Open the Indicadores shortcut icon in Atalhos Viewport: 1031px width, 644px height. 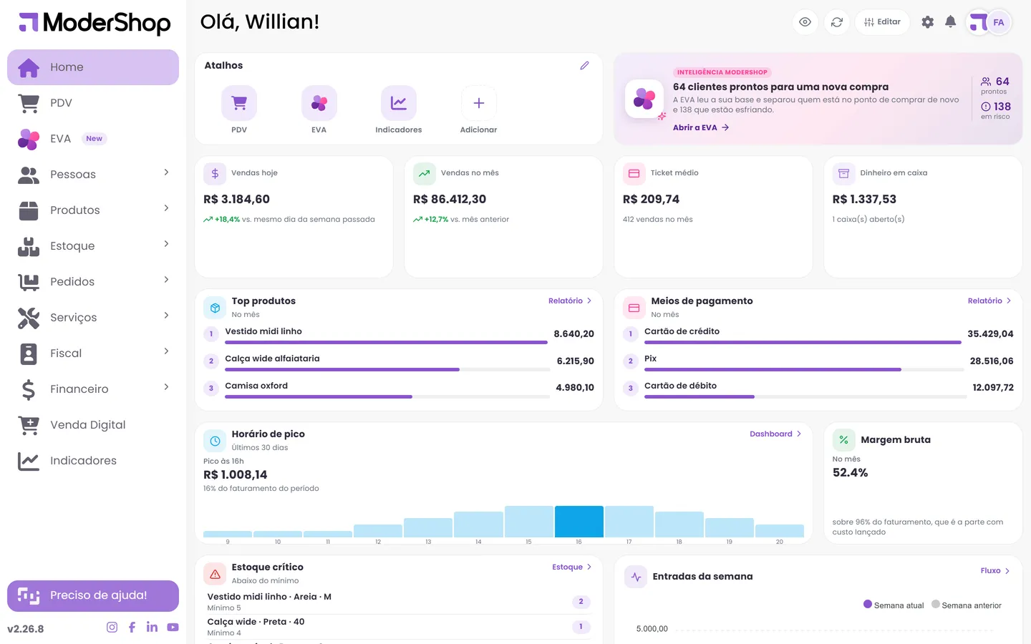click(x=399, y=103)
